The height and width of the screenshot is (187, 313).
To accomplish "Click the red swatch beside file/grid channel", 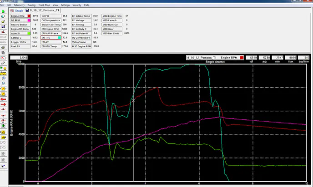I will click(242, 58).
